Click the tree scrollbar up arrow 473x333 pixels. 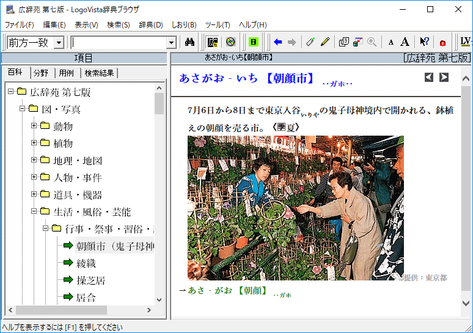pos(159,88)
